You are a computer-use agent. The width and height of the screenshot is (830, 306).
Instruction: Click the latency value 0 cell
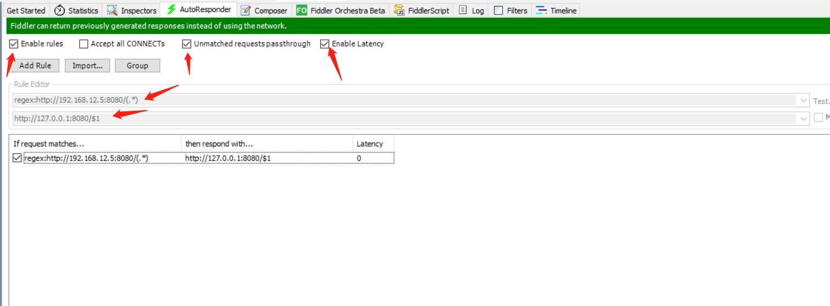[x=359, y=158]
